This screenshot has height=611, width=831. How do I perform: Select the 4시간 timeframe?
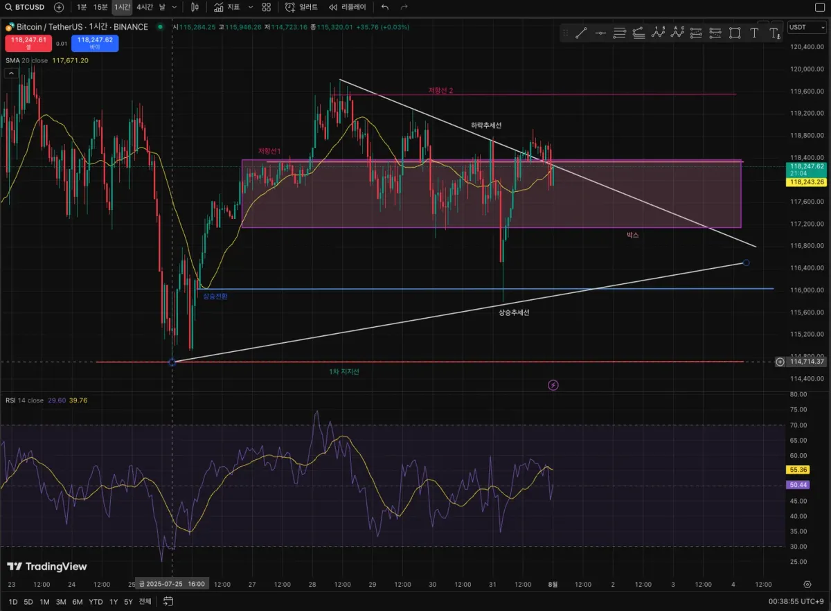(x=145, y=7)
